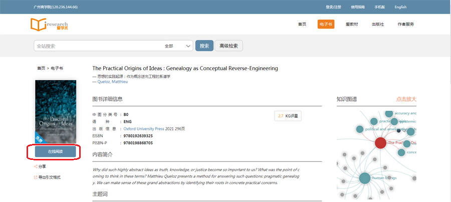Click the book cover thumbnail
This screenshot has width=451, height=202.
[56, 112]
